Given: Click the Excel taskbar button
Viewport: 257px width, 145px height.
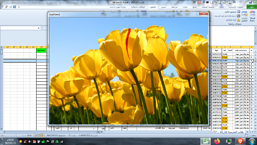Looking at the screenshot, I should click(206, 141).
